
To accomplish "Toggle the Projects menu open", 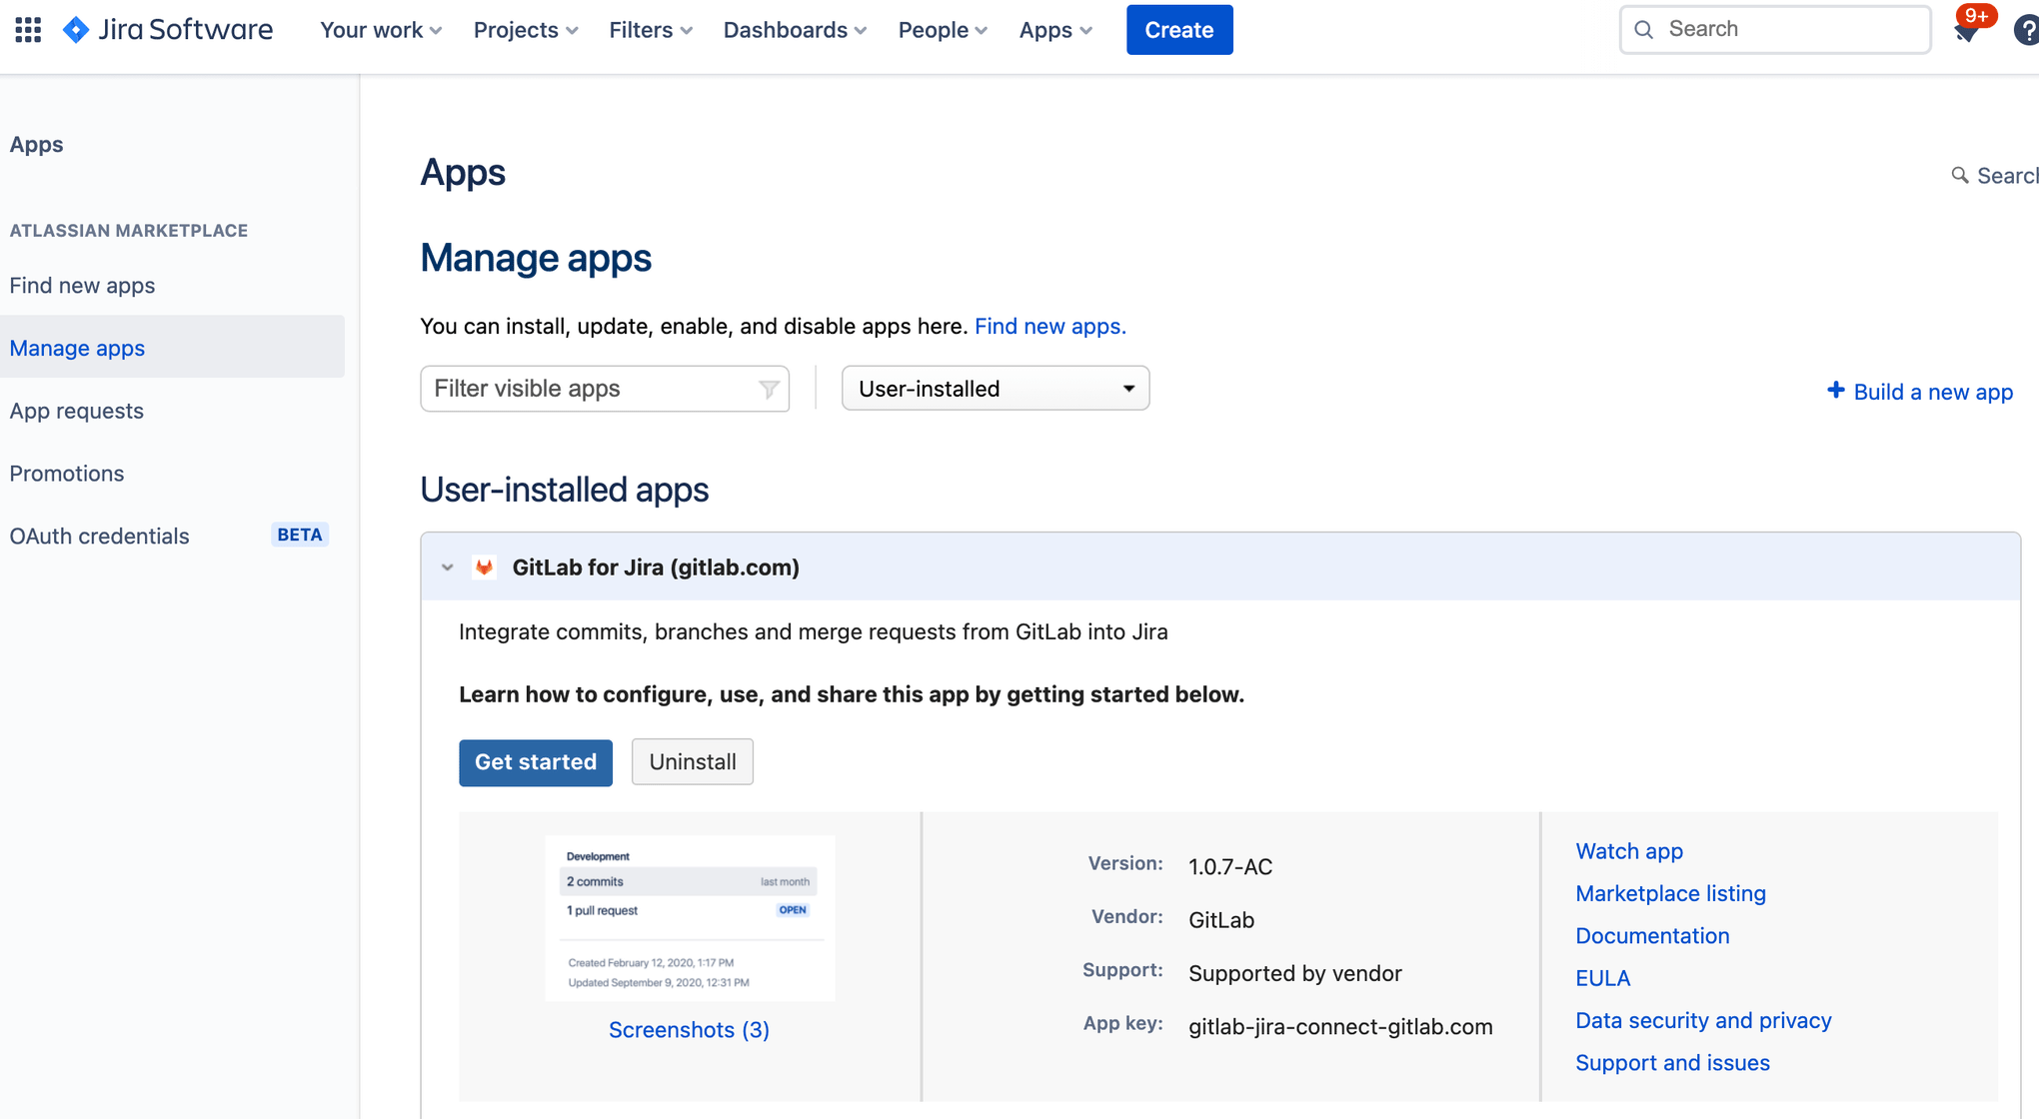I will point(524,30).
